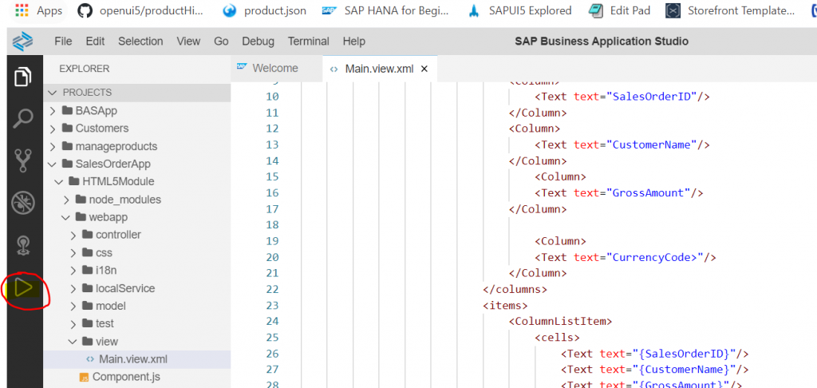Image resolution: width=817 pixels, height=388 pixels.
Task: Open the Search magnifier in activity bar
Action: (22, 118)
